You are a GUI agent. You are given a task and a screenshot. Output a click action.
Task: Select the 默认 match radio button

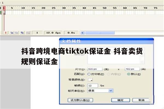coord(128,74)
